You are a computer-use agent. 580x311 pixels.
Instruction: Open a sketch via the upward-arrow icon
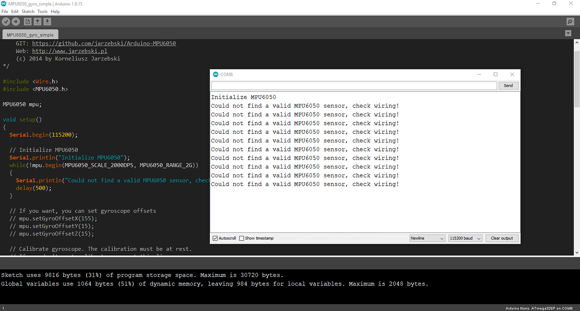(x=37, y=21)
